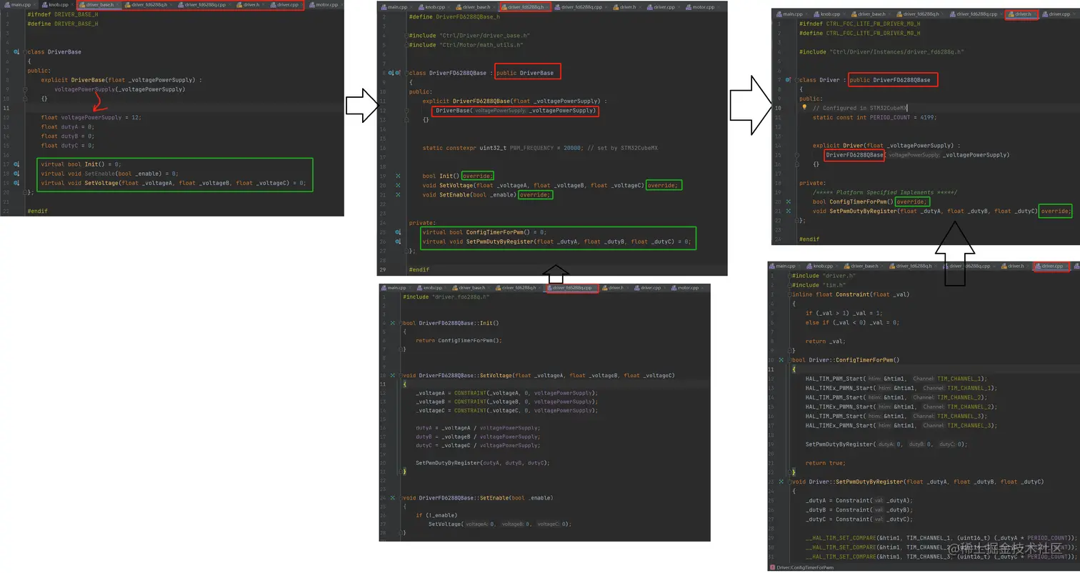Screen dimensions: 1080x573
Task: Fold the #include "Ctrl/Driver/driver_base.h" imports block
Action: 406,36
